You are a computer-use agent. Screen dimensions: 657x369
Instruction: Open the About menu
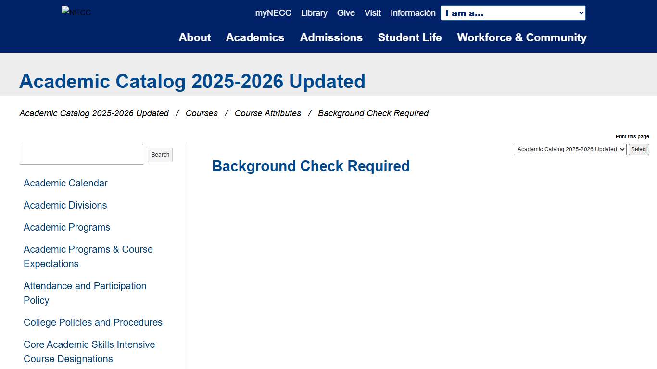tap(195, 37)
